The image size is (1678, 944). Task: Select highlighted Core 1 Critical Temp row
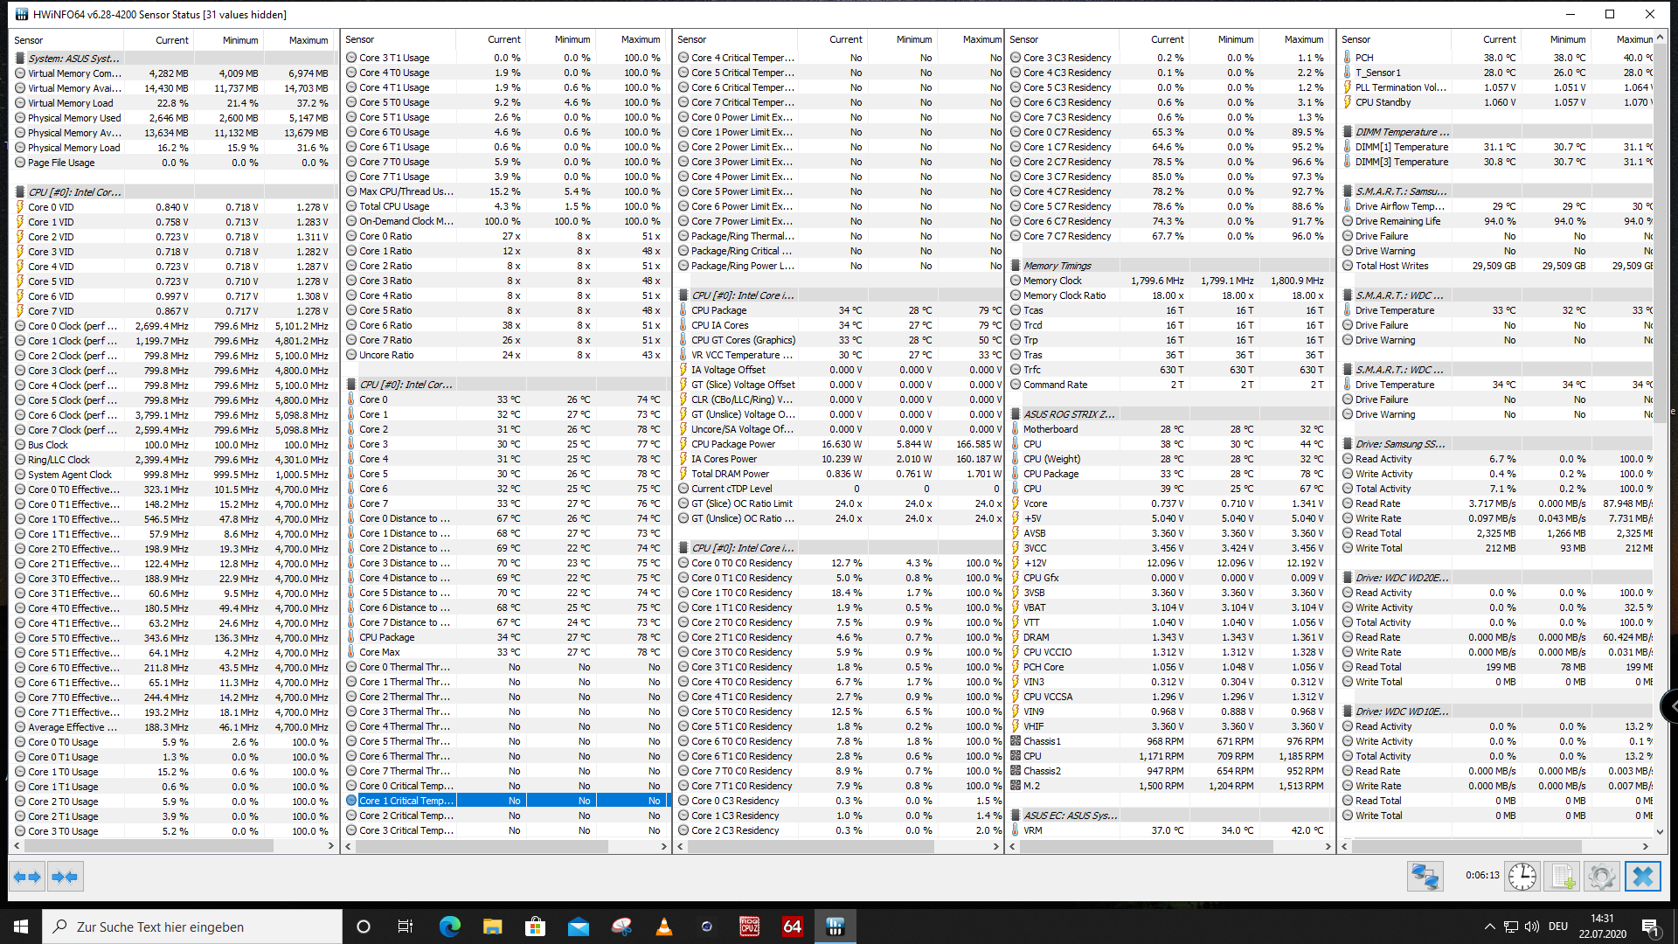pyautogui.click(x=506, y=801)
